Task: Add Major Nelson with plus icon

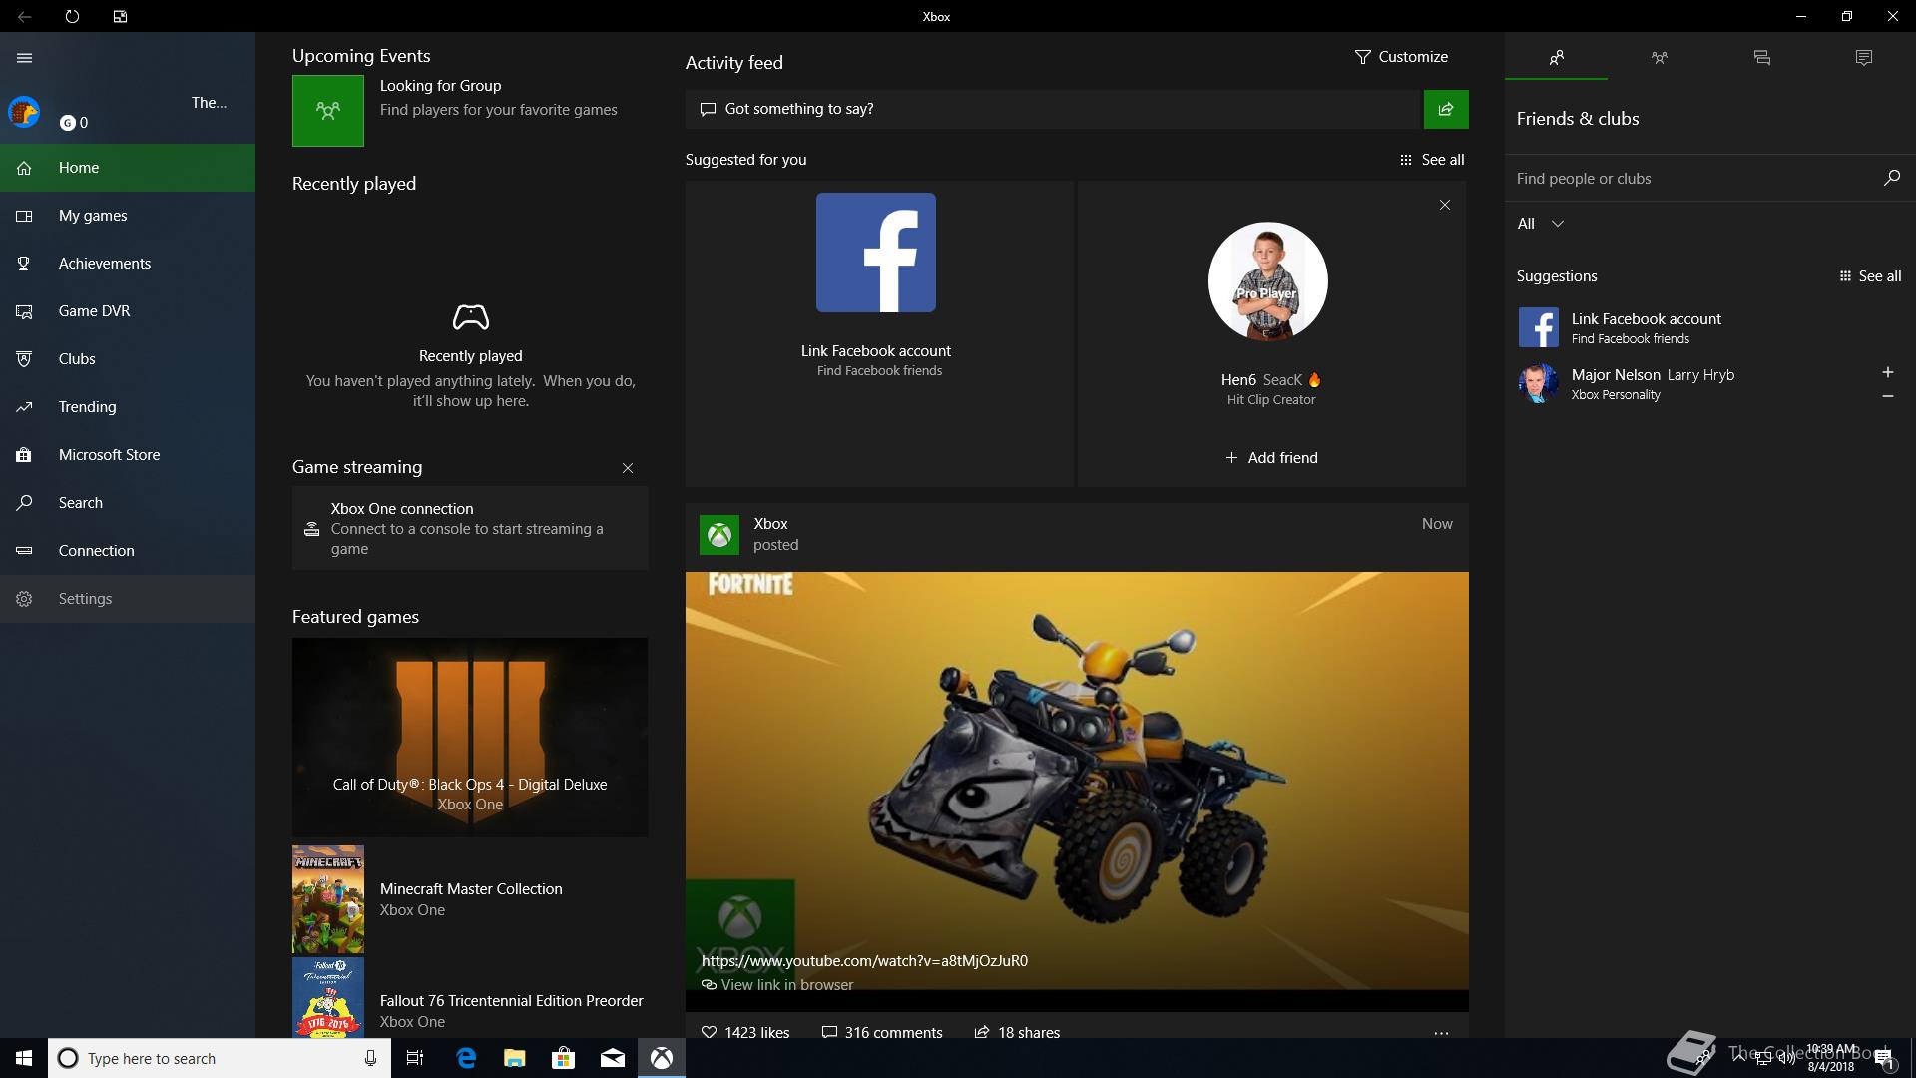Action: (1887, 372)
